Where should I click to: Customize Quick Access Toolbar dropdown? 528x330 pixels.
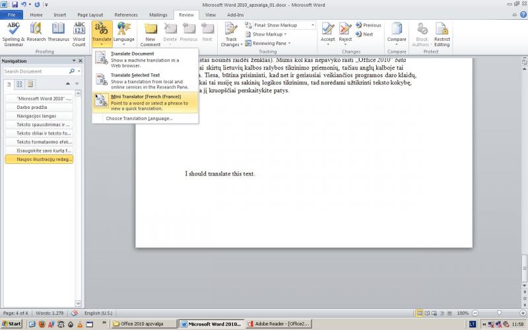pos(46,5)
